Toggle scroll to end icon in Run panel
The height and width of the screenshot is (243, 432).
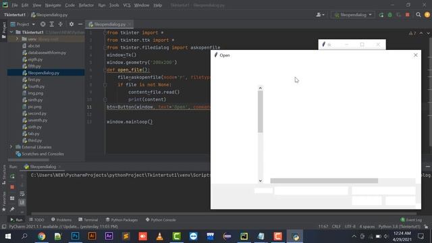click(x=22, y=202)
